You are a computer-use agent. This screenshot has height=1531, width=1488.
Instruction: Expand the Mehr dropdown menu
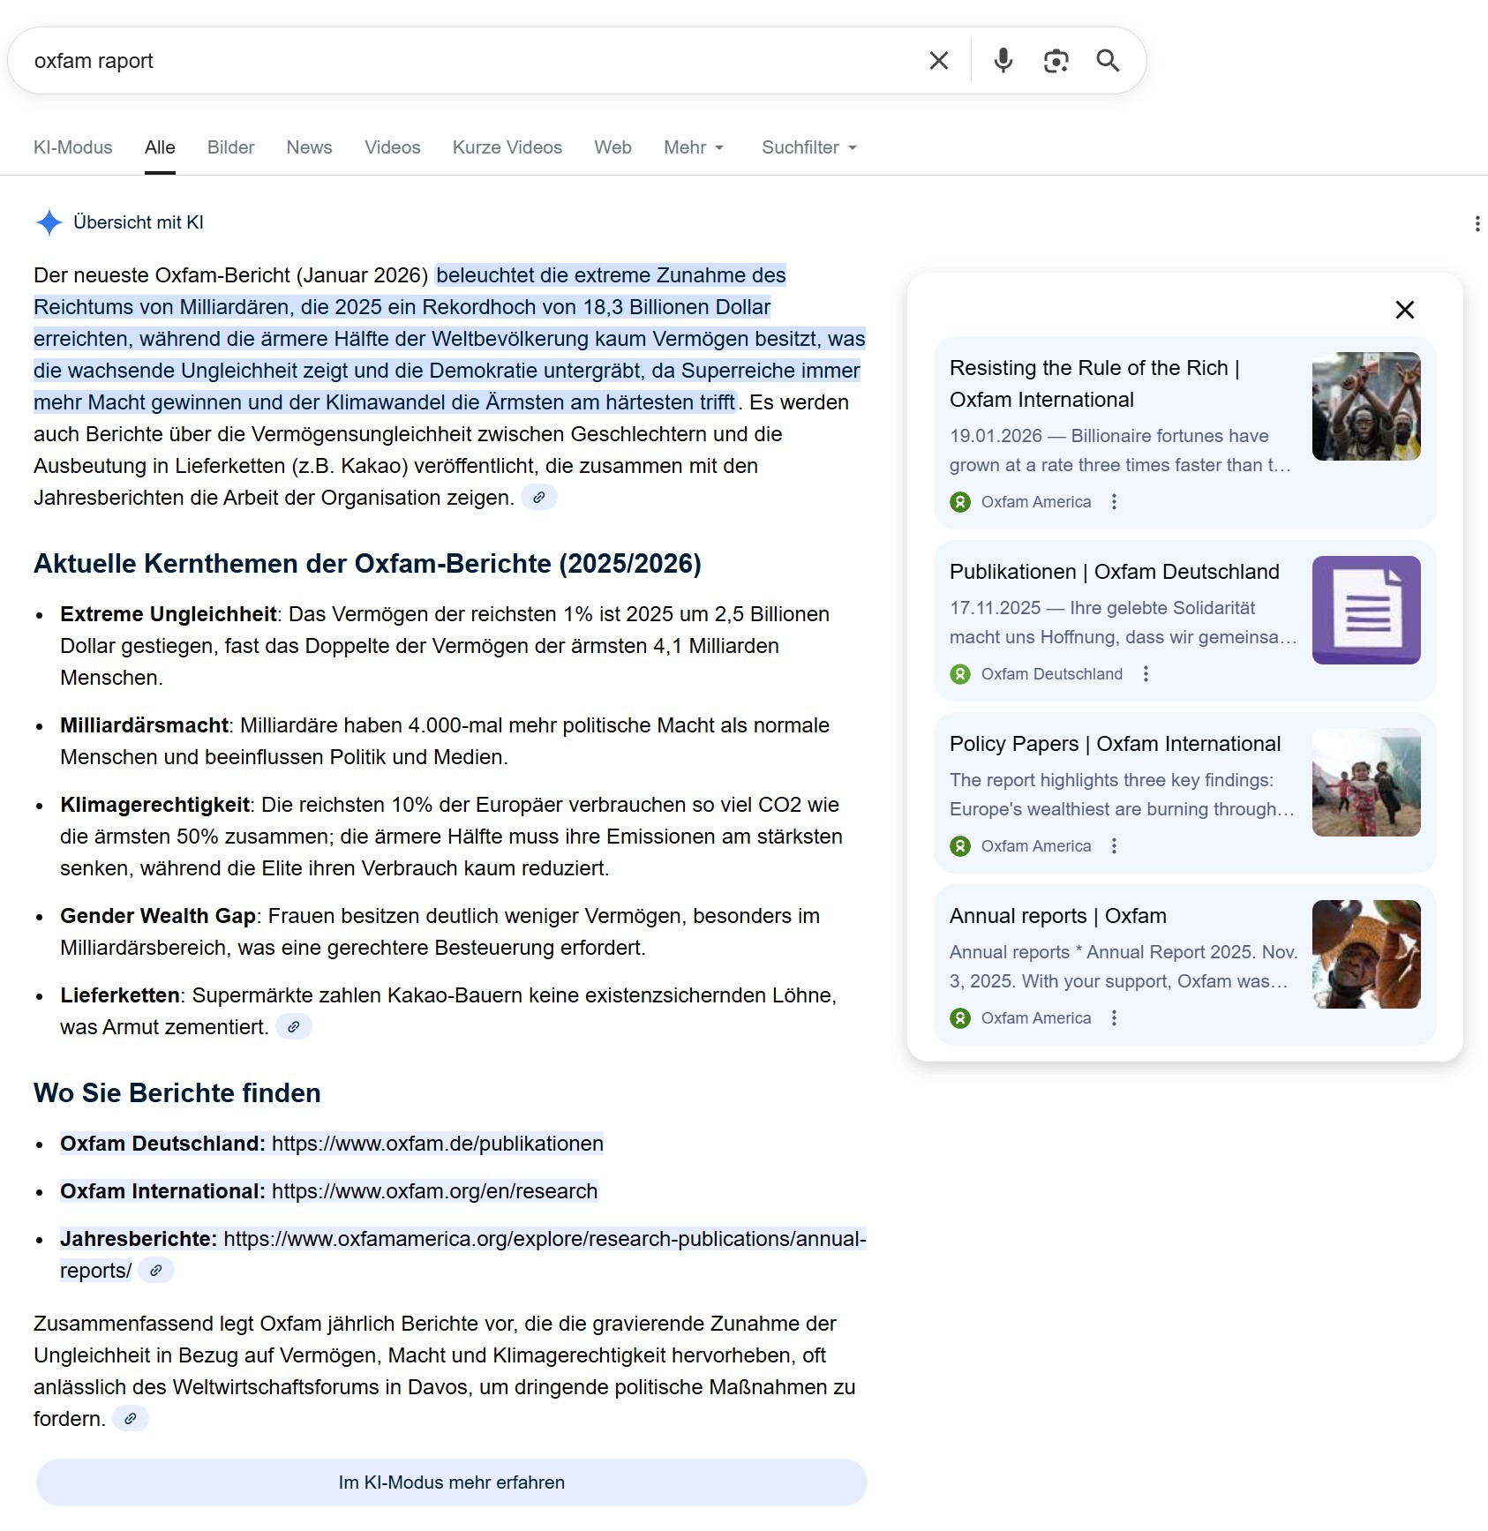694,147
